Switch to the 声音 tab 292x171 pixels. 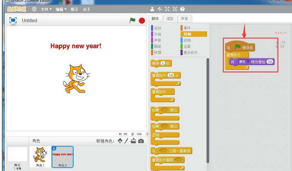coord(184,19)
